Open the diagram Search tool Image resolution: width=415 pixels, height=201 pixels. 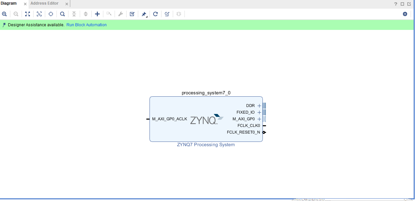click(x=62, y=14)
